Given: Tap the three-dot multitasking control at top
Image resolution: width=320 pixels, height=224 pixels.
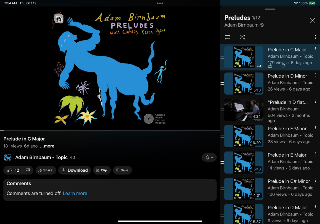Looking at the screenshot, I should pyautogui.click(x=160, y=3).
